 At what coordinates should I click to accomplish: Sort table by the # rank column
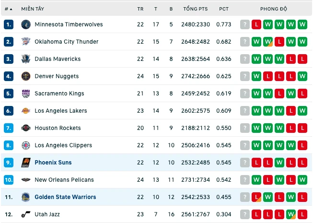tap(8, 9)
